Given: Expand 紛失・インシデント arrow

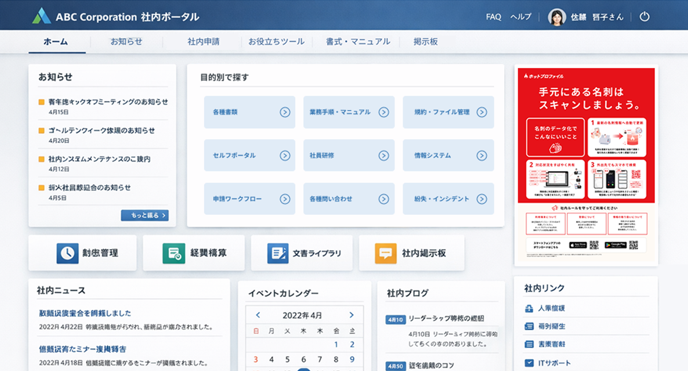Looking at the screenshot, I should 481,199.
